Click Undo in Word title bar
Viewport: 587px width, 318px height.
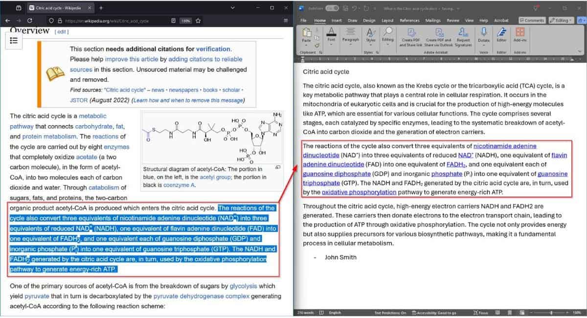(x=354, y=8)
